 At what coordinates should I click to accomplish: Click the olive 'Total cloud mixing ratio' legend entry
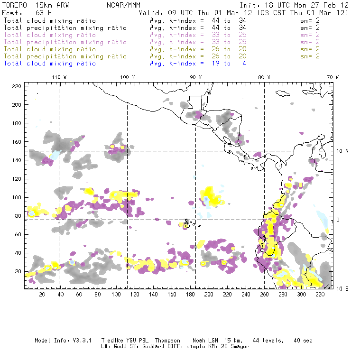click(50, 49)
